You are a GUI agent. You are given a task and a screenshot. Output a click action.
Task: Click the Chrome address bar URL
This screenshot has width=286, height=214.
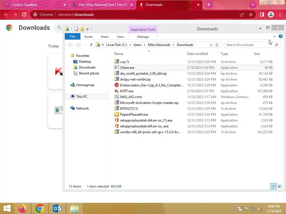point(76,14)
